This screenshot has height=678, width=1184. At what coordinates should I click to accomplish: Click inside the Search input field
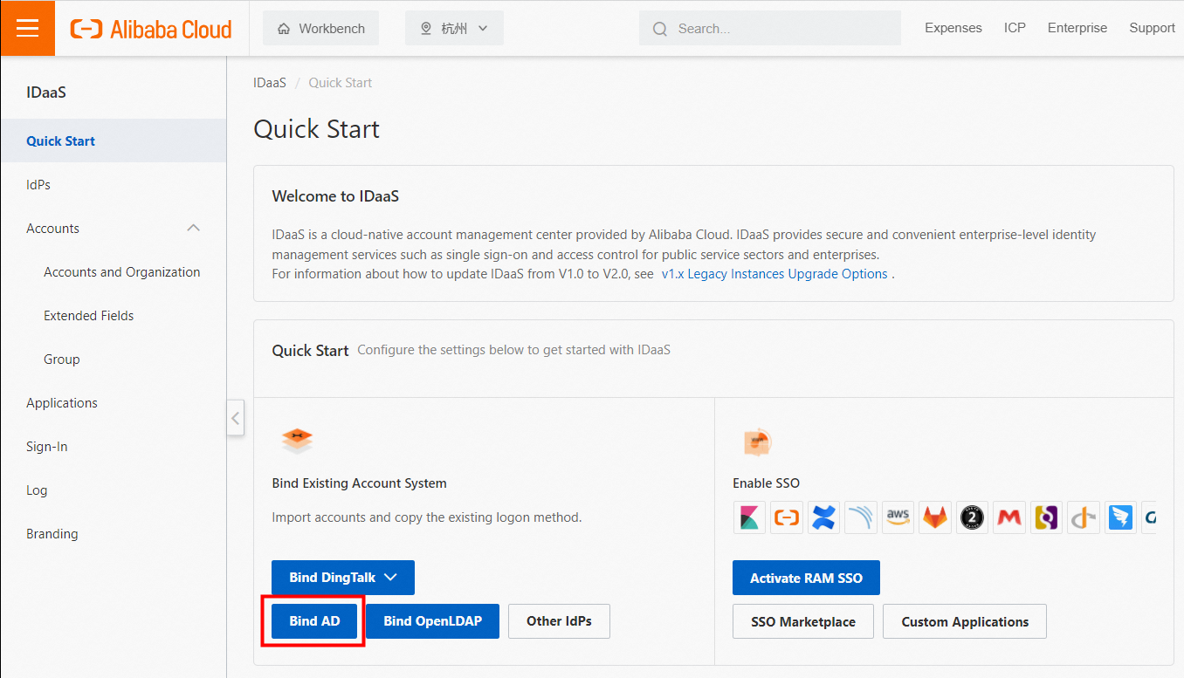pos(768,28)
